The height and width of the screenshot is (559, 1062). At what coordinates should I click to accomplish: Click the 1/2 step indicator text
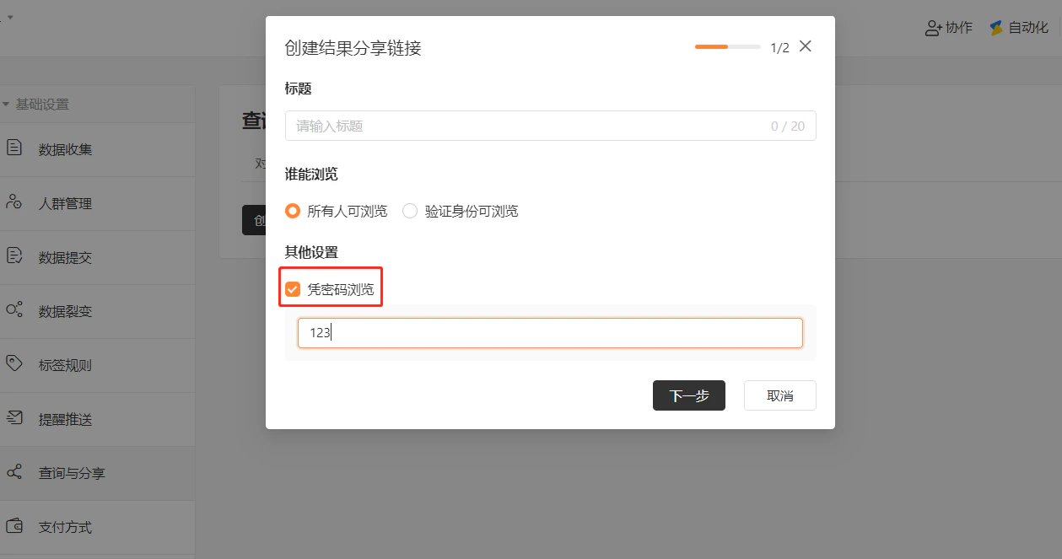[x=779, y=48]
